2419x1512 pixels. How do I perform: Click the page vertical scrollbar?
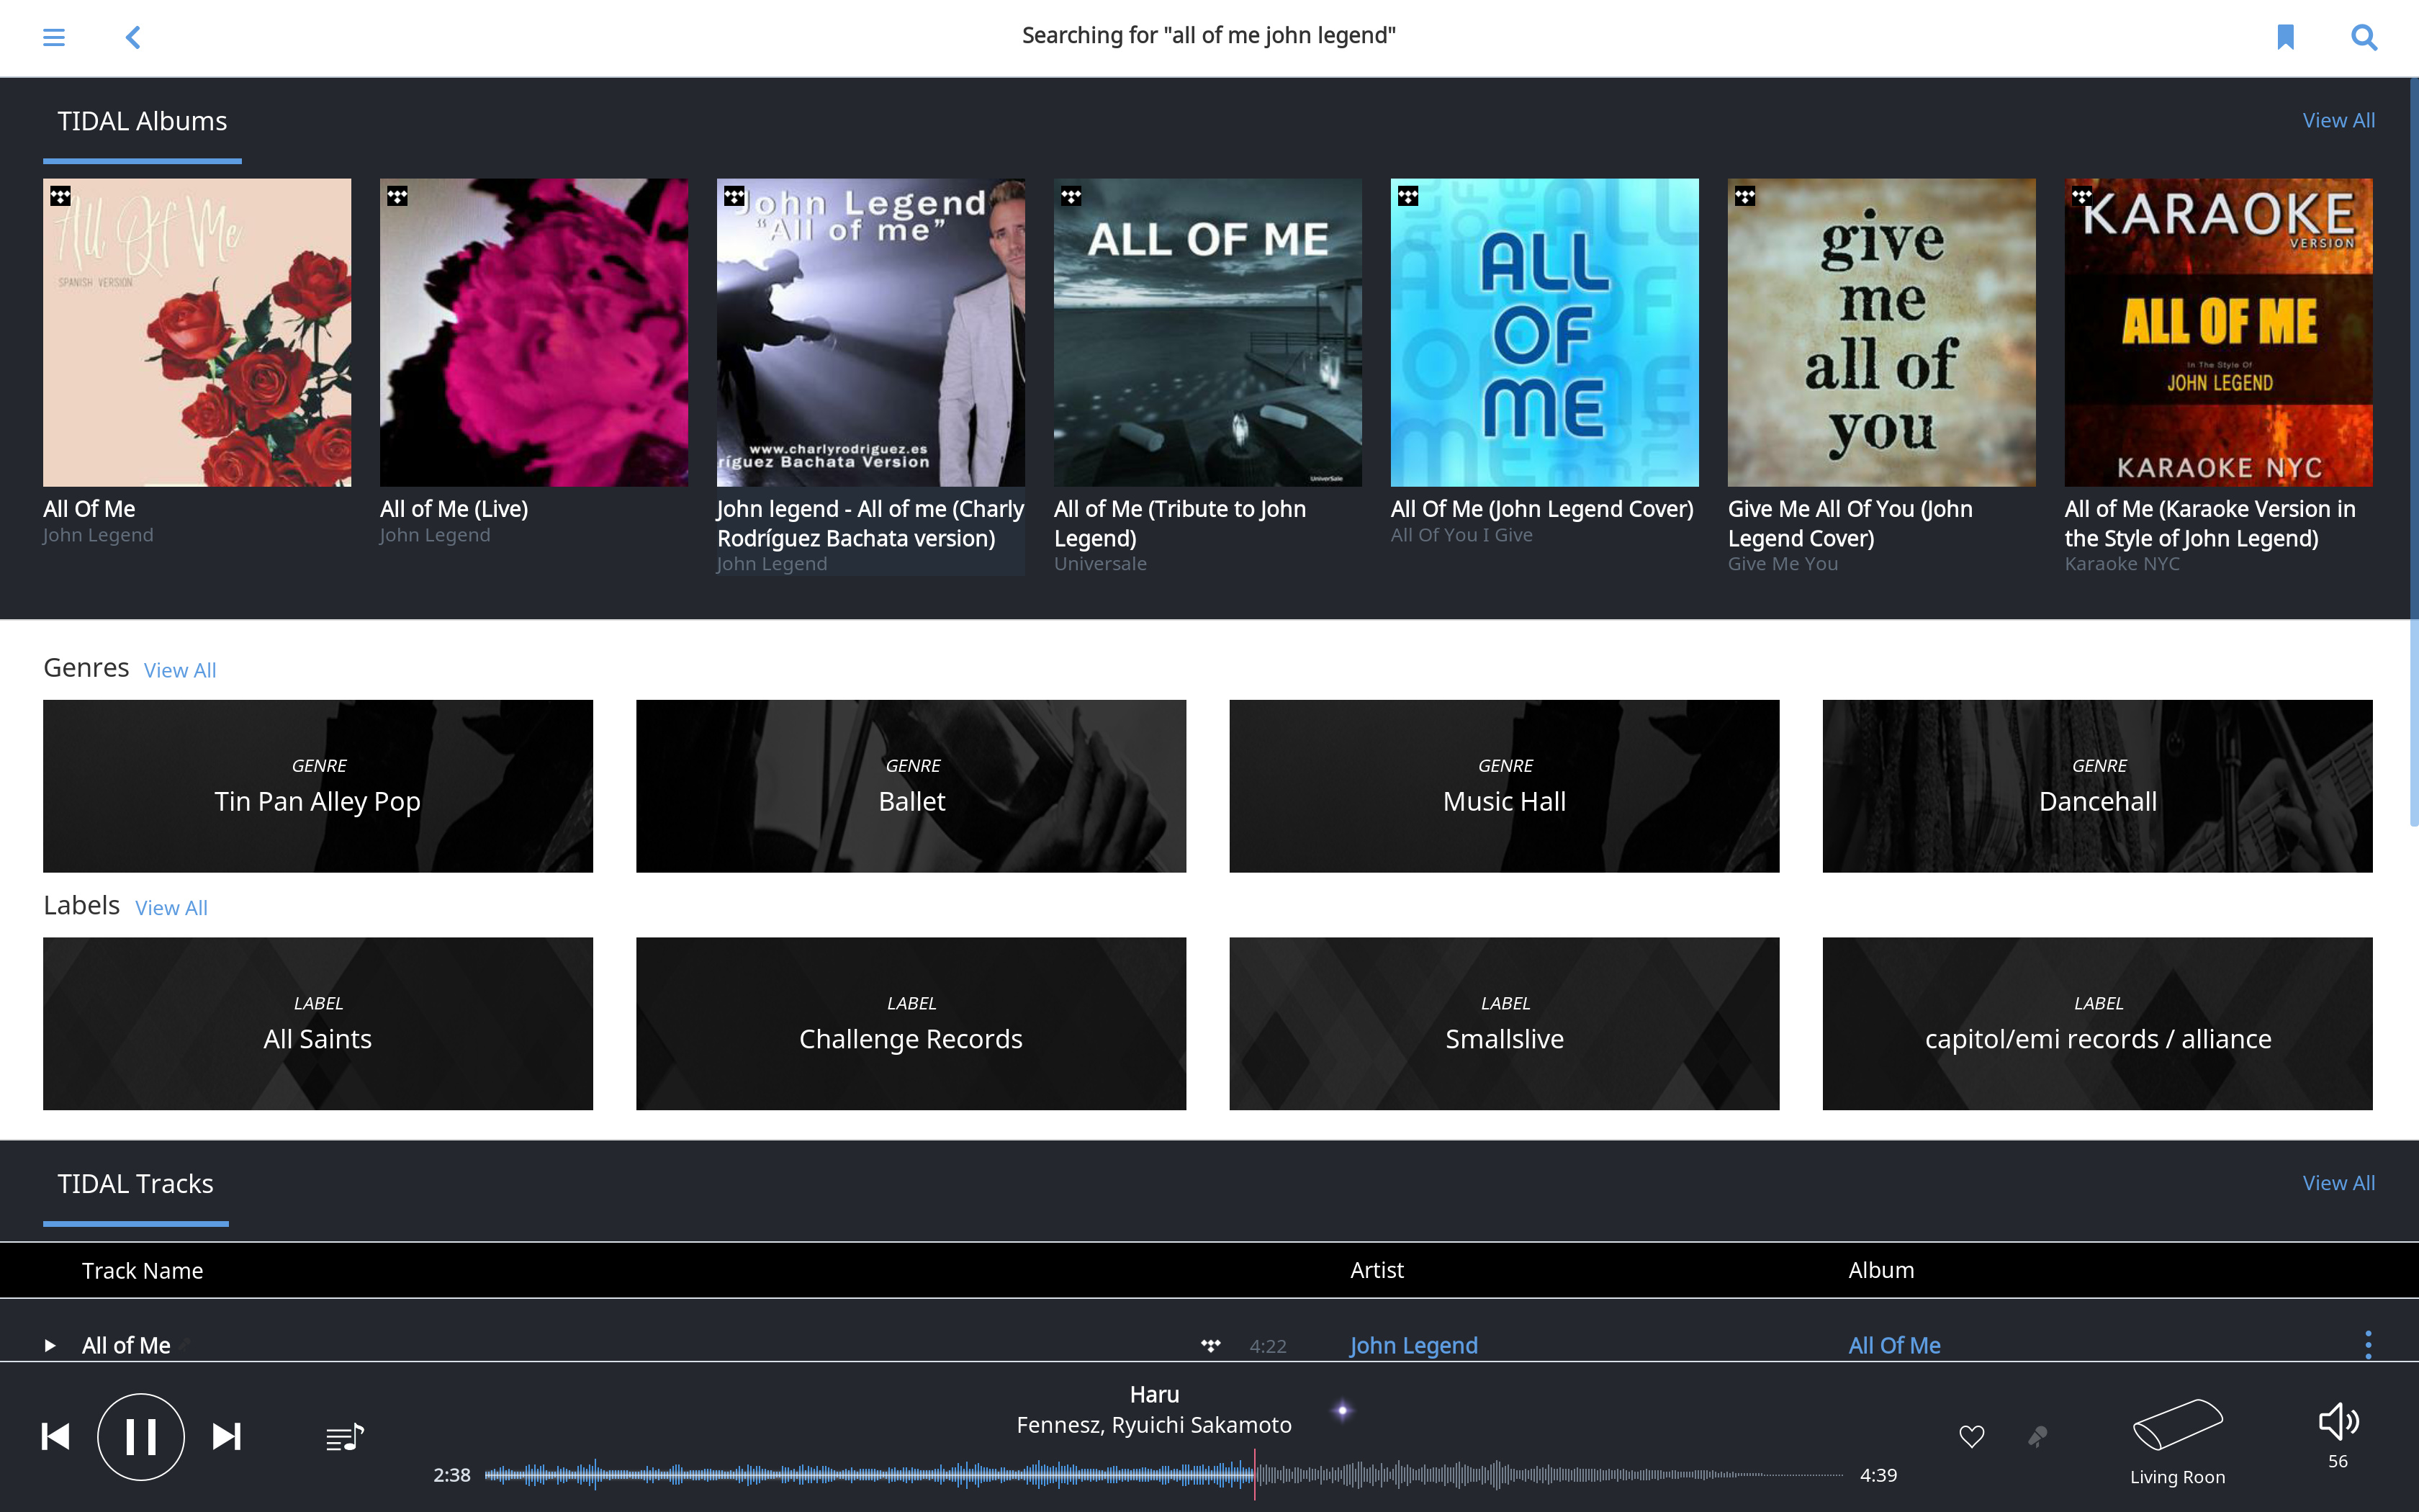pos(2414,452)
